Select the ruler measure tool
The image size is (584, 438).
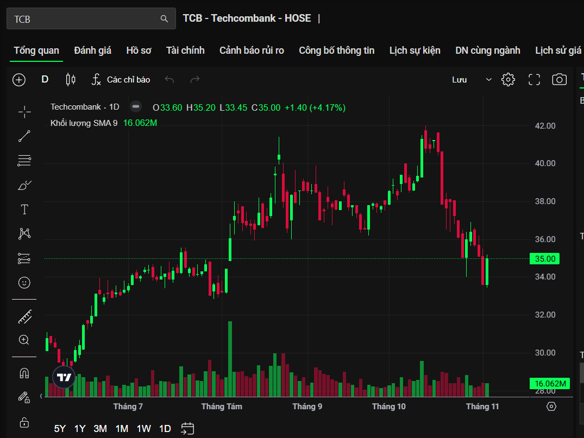click(x=24, y=316)
